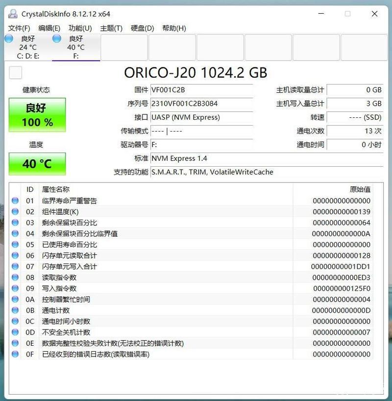The image size is (392, 401).
Task: Click status orb for attribute 09 写入指令数
Action: click(15, 288)
